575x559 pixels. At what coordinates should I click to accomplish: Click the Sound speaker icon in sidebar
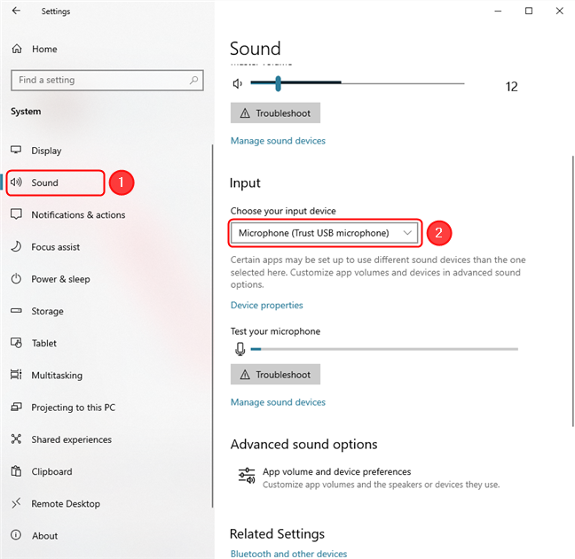tap(16, 182)
